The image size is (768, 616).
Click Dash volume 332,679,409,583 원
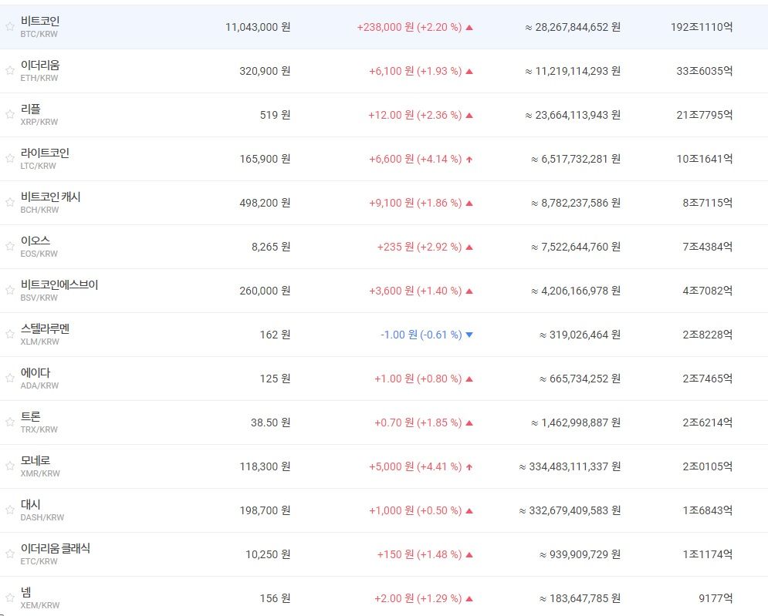[x=570, y=511]
